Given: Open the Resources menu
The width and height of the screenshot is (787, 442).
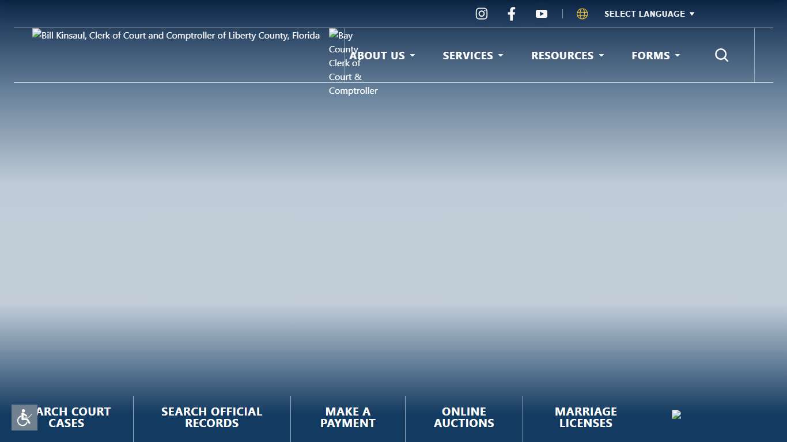Looking at the screenshot, I should coord(567,56).
